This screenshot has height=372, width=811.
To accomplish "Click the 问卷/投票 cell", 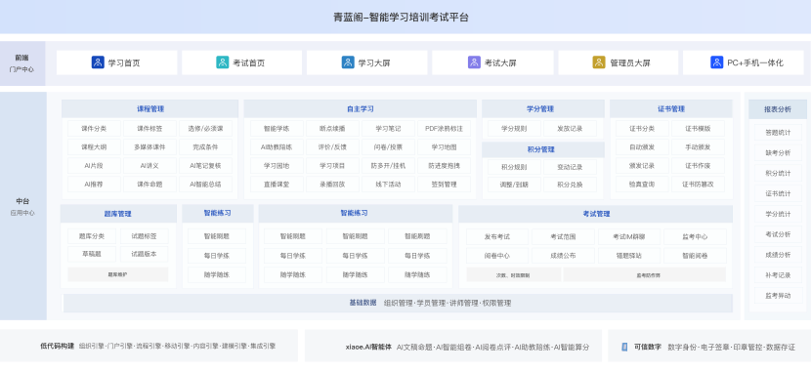I will (x=388, y=147).
